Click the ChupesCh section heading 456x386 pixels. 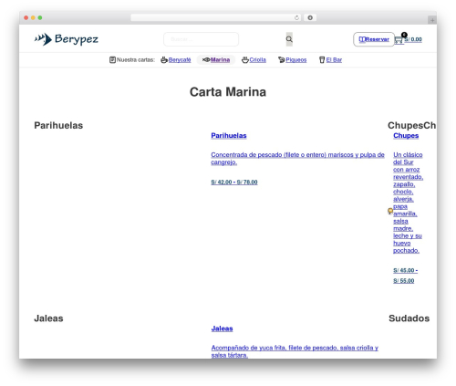pos(411,125)
